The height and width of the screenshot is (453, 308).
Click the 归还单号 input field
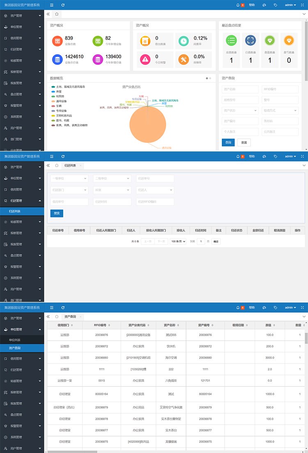155,178
